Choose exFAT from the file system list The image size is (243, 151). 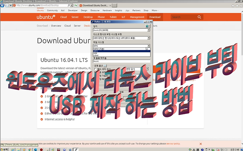pyautogui.click(x=122, y=55)
